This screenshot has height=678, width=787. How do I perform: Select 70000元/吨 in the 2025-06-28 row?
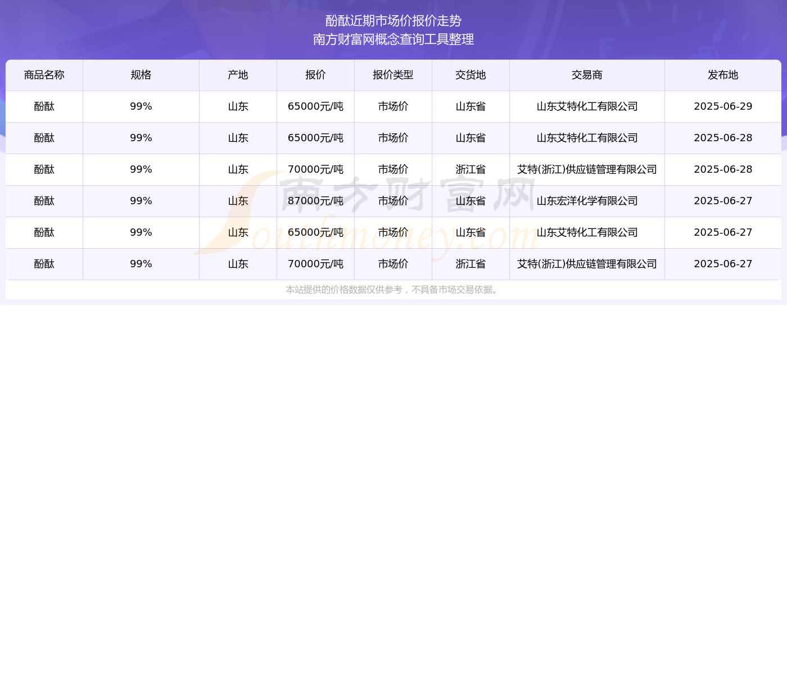[316, 170]
